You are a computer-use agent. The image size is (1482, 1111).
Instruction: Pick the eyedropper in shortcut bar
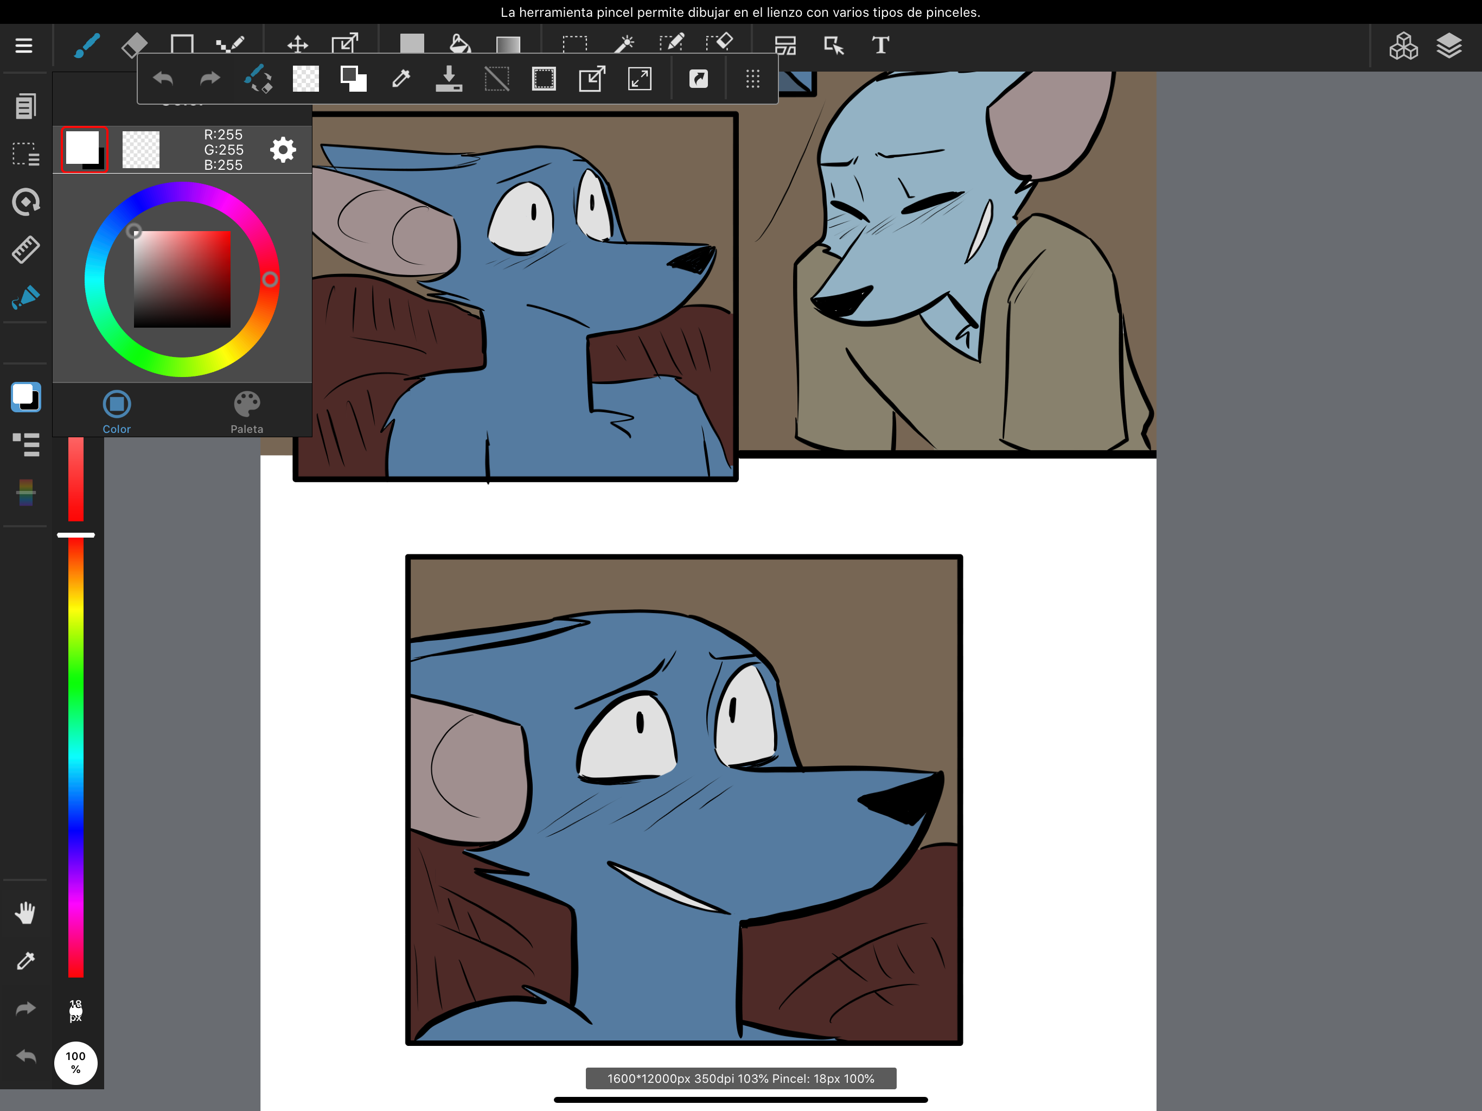(x=401, y=79)
